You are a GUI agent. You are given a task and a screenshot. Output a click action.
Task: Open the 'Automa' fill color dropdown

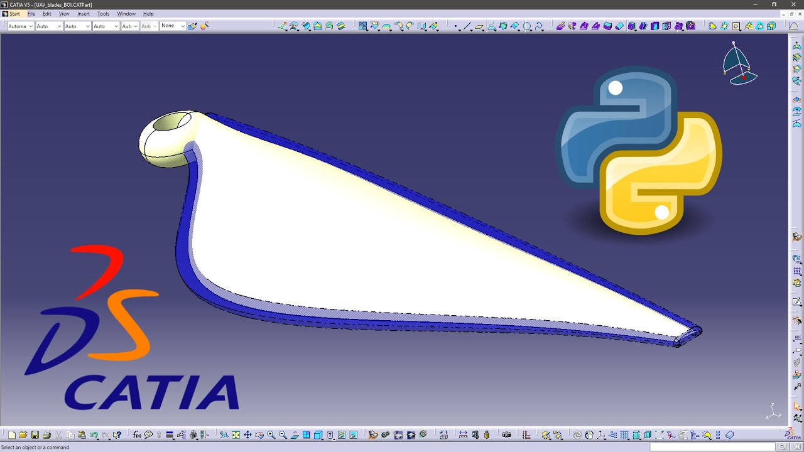(x=20, y=26)
